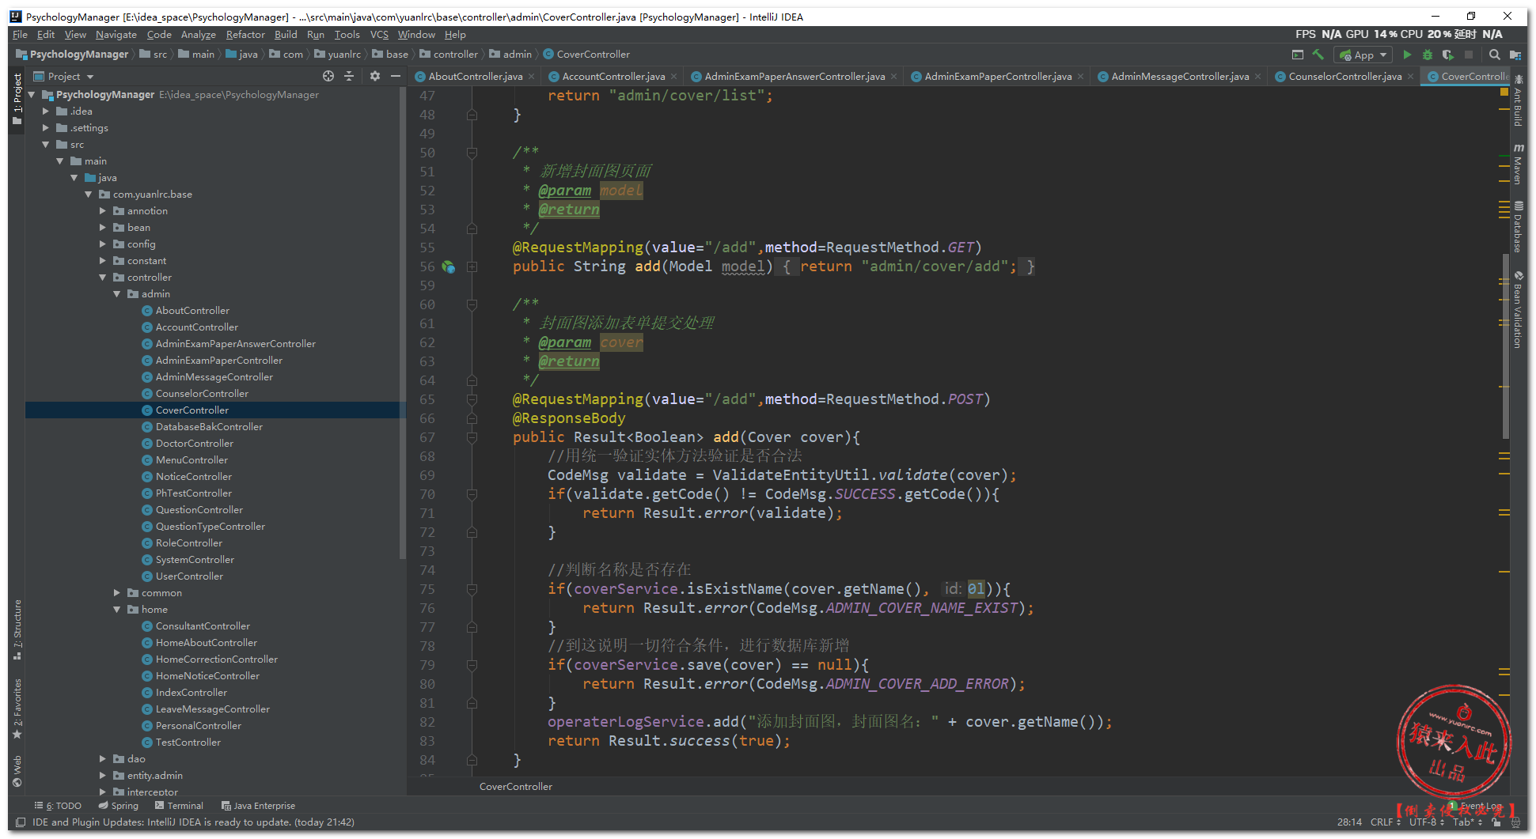
Task: Select UserController in project tree
Action: 189,576
